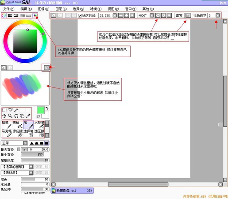Open the 视图 menu
The image size is (228, 199).
click(113, 9)
